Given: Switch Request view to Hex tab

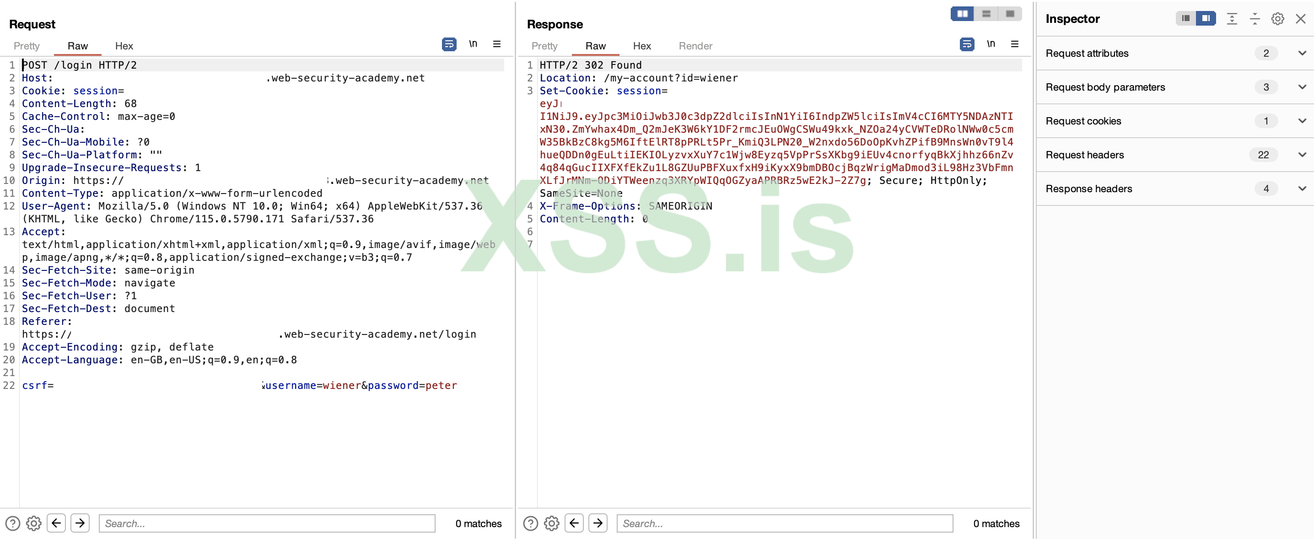Looking at the screenshot, I should [x=124, y=46].
